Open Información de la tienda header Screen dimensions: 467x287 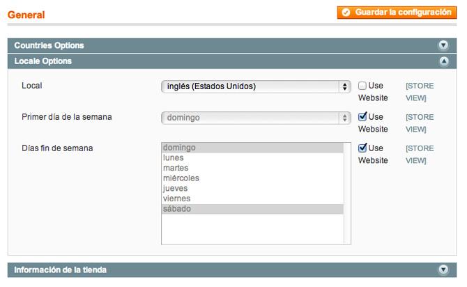point(232,270)
